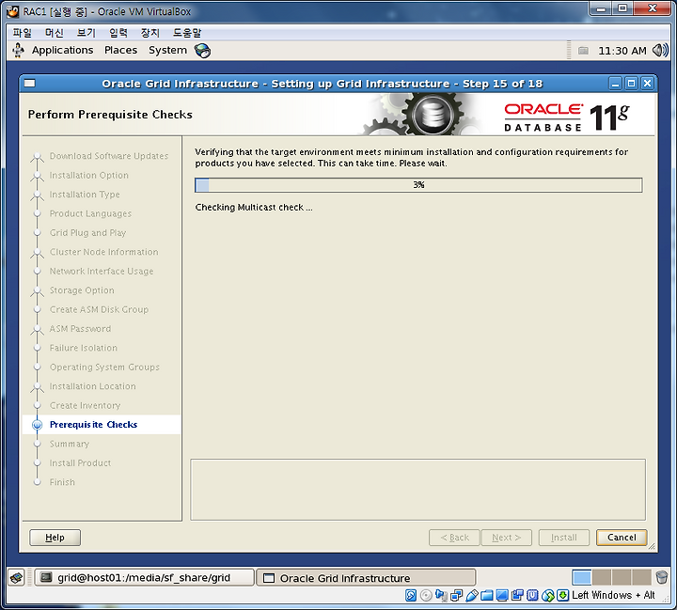This screenshot has height=610, width=677.
Task: Click the optical disc indicator in VirtualBox status bar
Action: click(x=426, y=595)
